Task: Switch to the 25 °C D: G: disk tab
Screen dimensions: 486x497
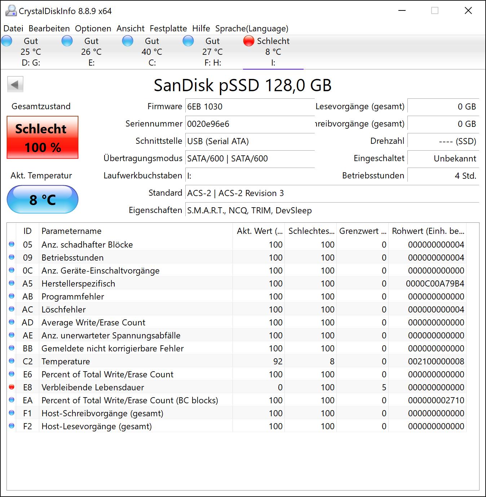Action: coord(31,52)
